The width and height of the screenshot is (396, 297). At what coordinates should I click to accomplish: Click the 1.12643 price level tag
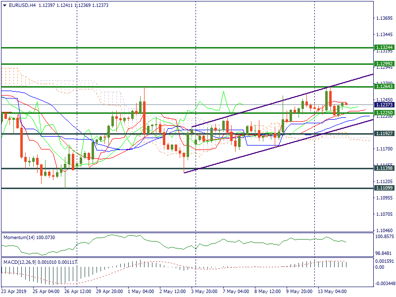point(384,87)
